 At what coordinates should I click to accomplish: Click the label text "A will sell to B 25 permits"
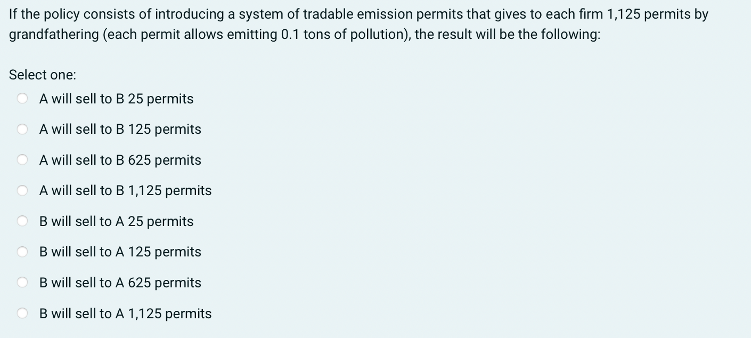tap(116, 98)
